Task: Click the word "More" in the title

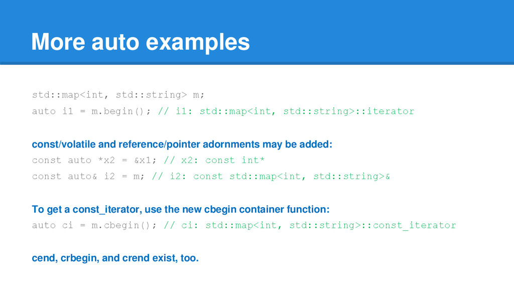Action: [57, 42]
